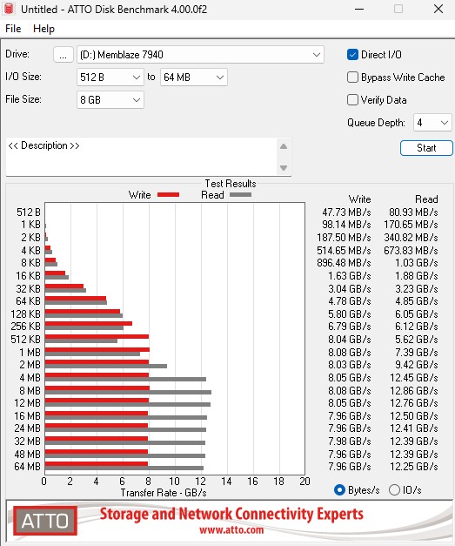Click the red Write legend swatch
The height and width of the screenshot is (546, 455).
pos(169,195)
